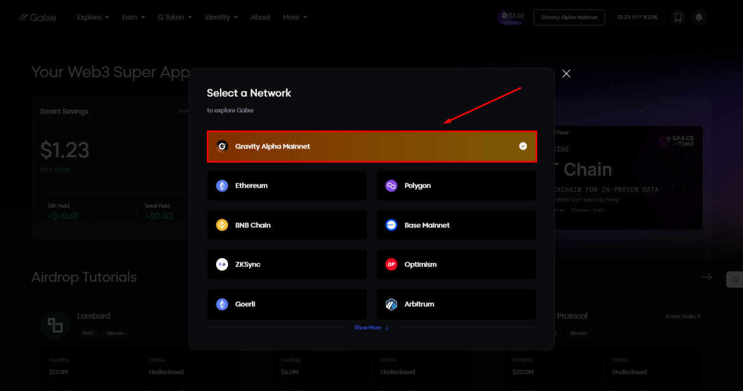Open the Explore dropdown menu
The image size is (743, 391).
point(93,17)
